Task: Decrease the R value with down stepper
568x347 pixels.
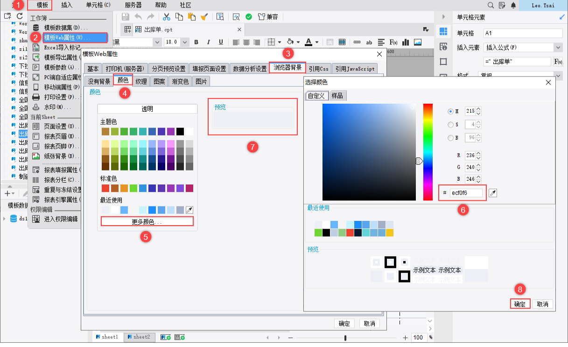Action: (x=478, y=158)
